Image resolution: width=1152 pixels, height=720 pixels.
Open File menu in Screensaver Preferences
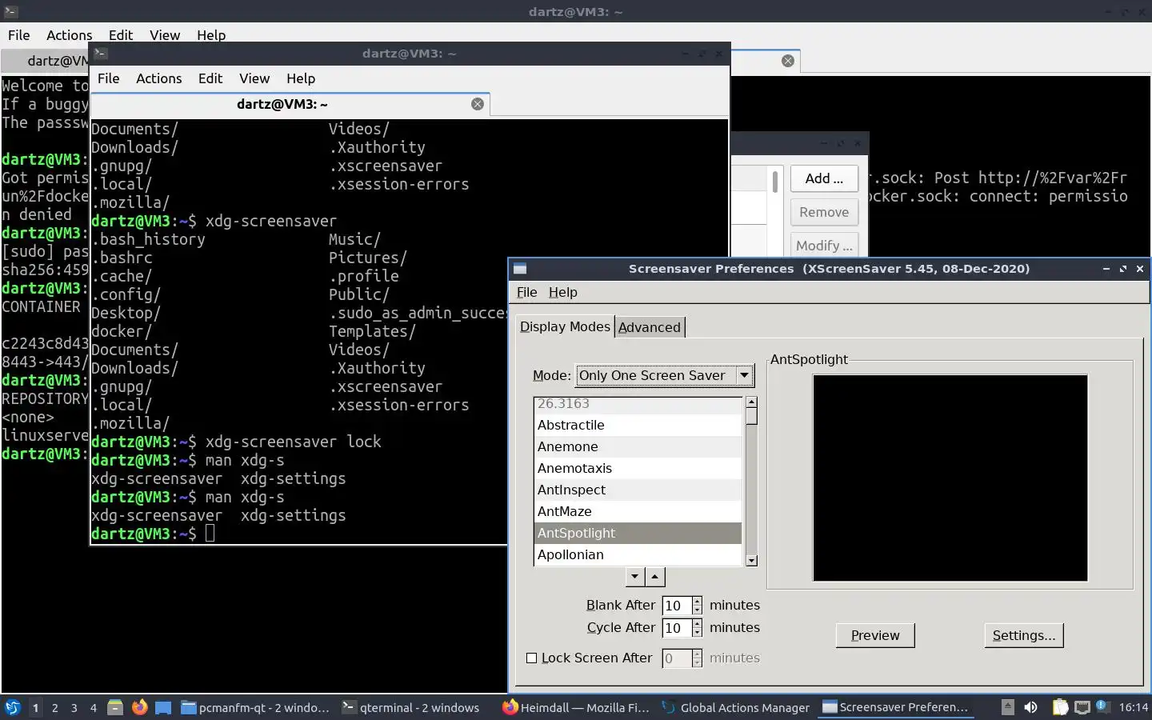(x=526, y=292)
